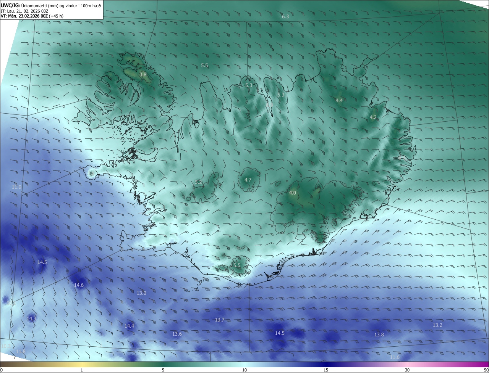Click the color scale label '15'
This screenshot has width=489, height=373.
[326, 370]
